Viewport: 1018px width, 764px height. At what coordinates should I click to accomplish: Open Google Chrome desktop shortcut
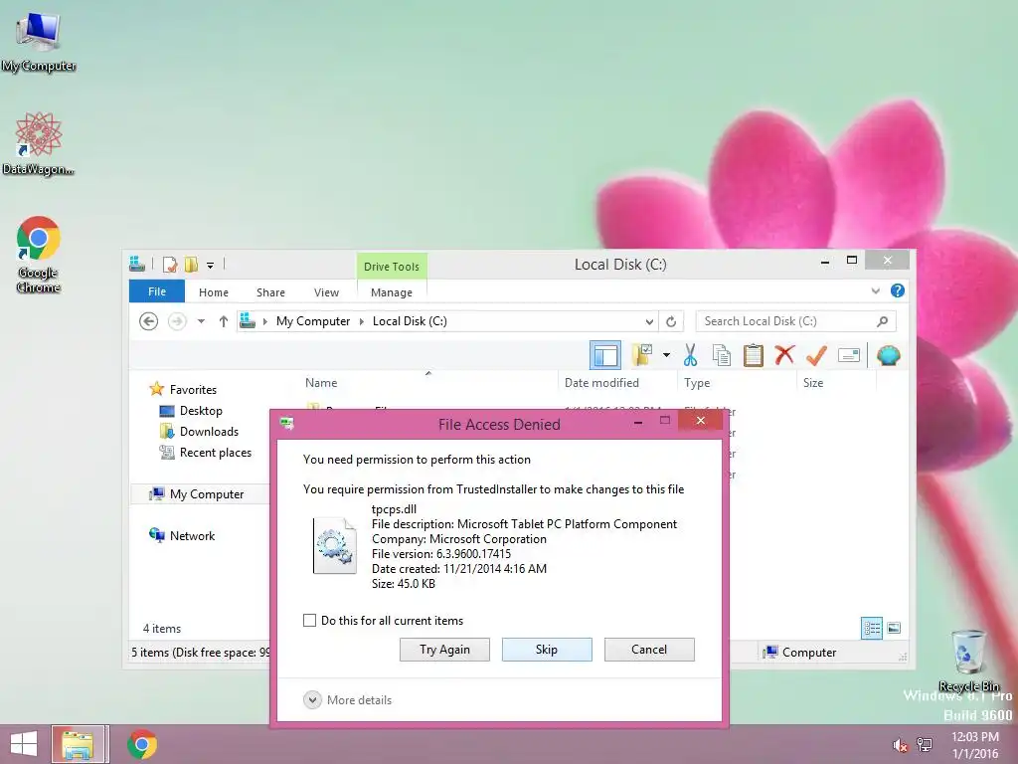(39, 255)
